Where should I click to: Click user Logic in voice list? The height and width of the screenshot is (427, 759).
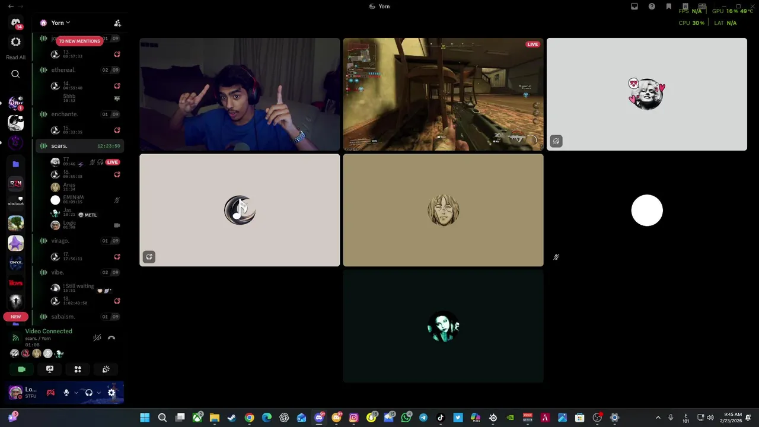tap(85, 225)
